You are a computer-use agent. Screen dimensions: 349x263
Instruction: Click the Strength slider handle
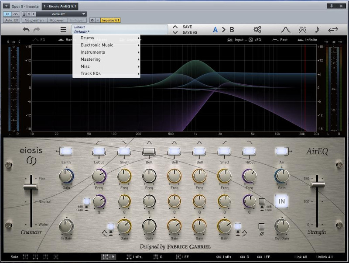click(318, 184)
